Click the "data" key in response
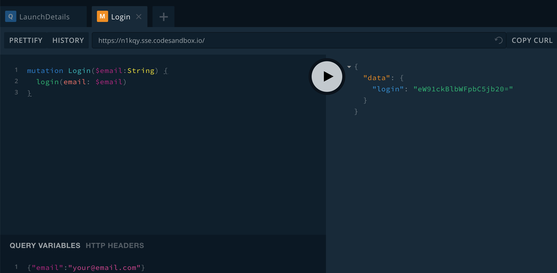Image resolution: width=557 pixels, height=273 pixels. pyautogui.click(x=377, y=78)
